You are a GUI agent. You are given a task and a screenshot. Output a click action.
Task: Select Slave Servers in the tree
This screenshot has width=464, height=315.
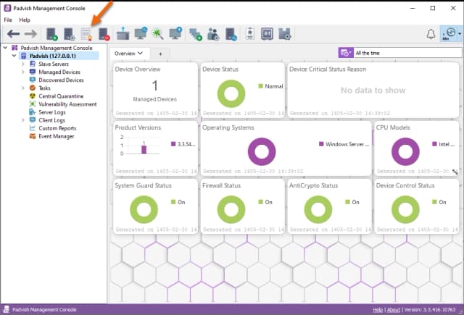54,64
